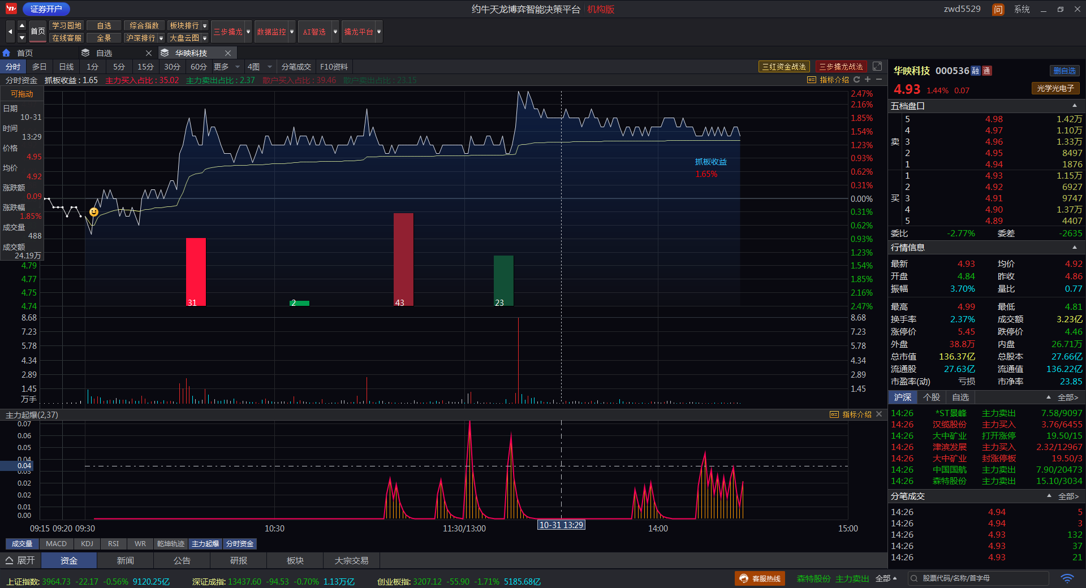
Task: Click the 展开 expand icon
Action: pyautogui.click(x=9, y=560)
